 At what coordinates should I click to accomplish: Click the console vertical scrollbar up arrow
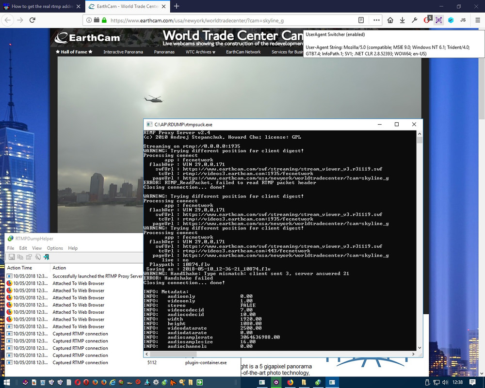point(420,134)
